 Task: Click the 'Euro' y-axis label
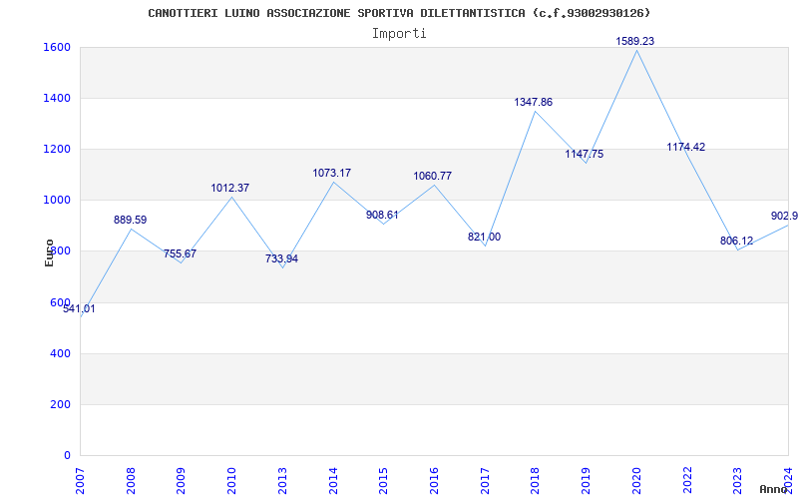pos(49,253)
